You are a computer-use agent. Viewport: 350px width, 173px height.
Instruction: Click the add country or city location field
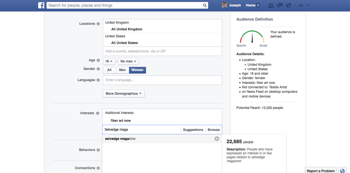162,51
